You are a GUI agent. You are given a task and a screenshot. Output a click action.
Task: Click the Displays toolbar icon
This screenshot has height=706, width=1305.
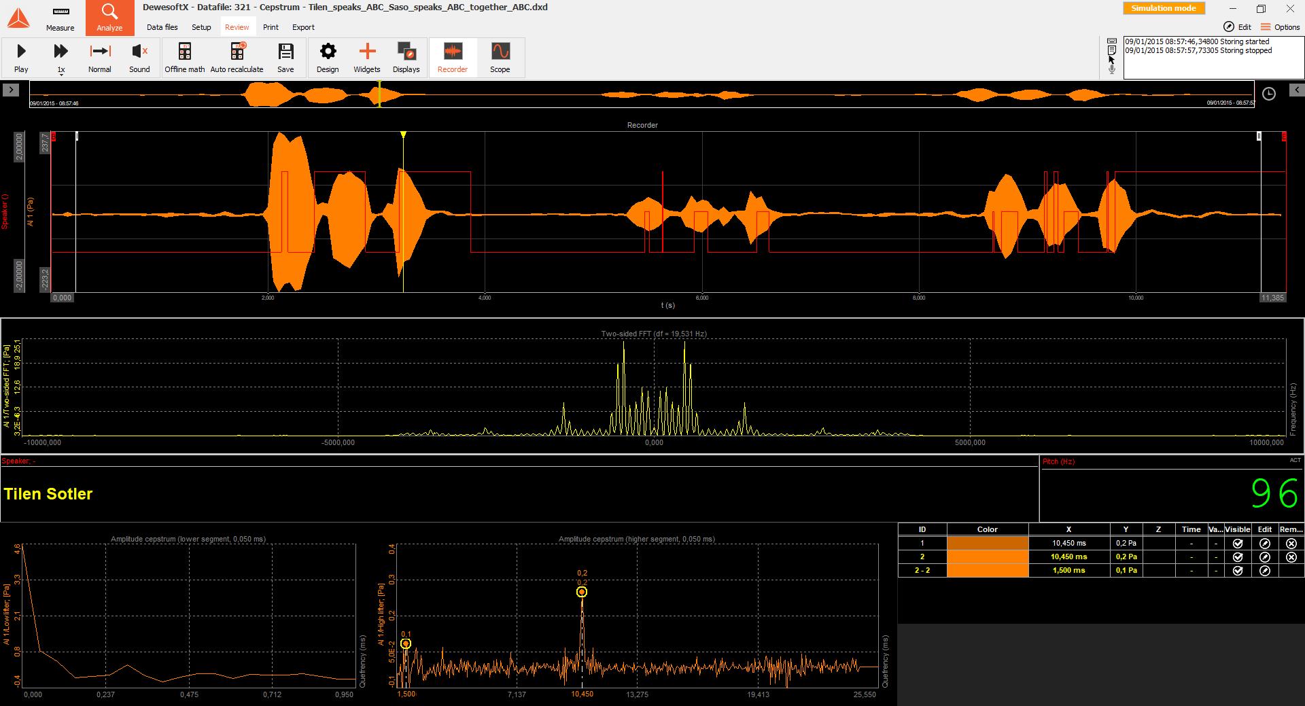406,58
